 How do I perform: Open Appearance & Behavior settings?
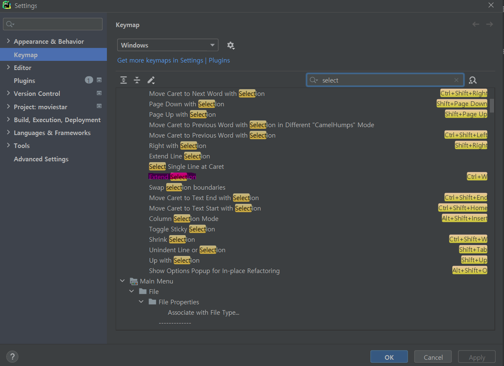coord(49,42)
